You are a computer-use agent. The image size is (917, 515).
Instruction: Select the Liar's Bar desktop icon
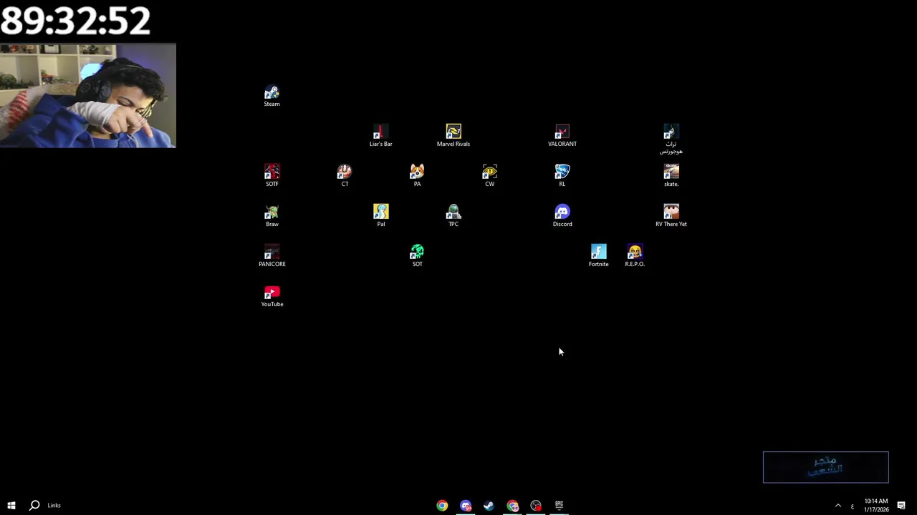tap(380, 136)
